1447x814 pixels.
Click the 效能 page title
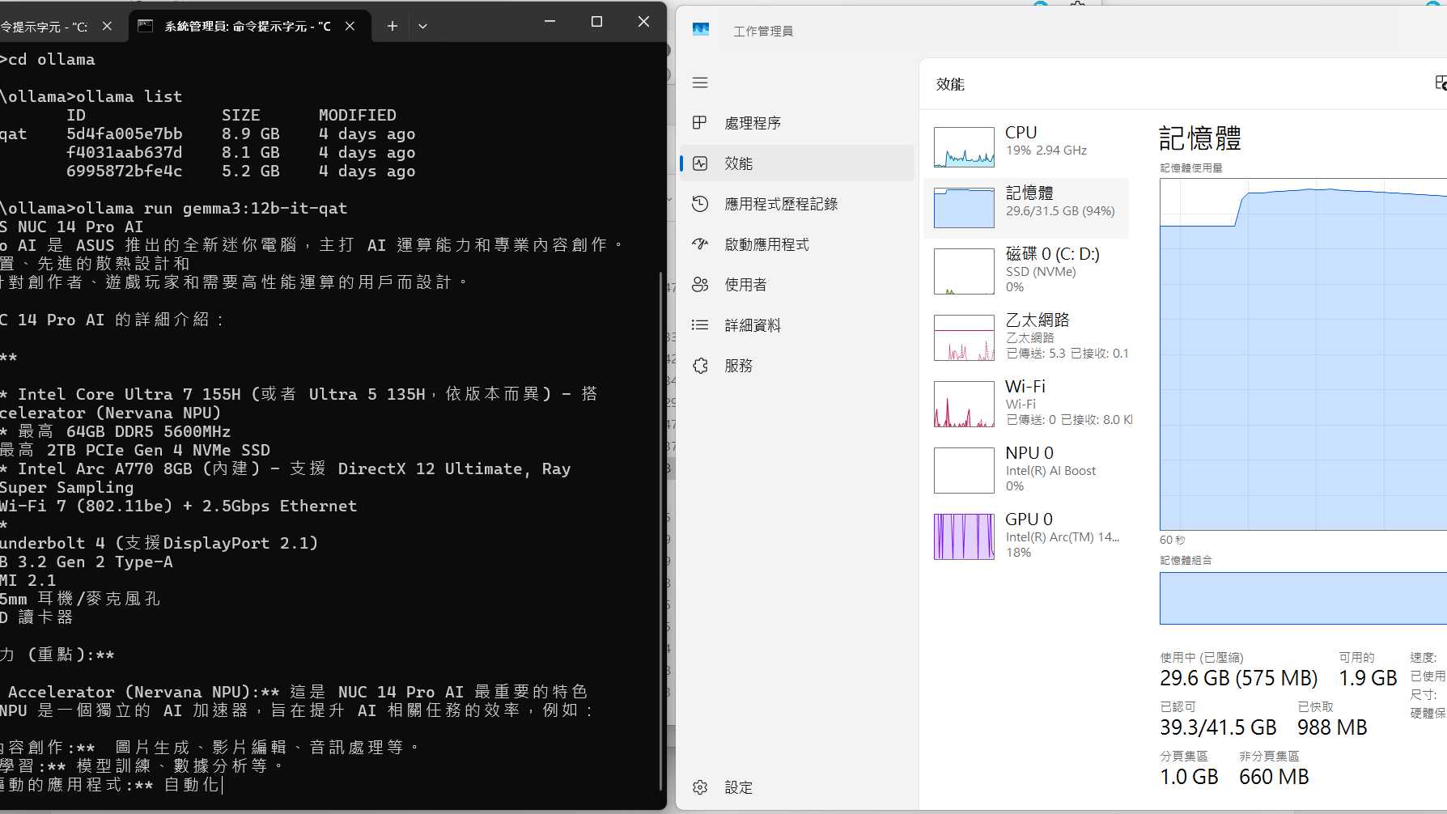[950, 84]
